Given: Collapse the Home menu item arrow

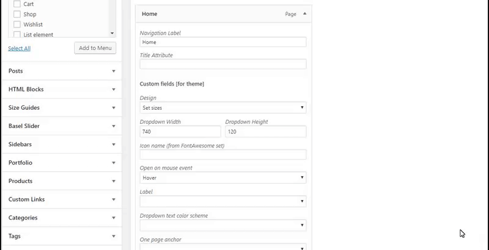Looking at the screenshot, I should 304,13.
